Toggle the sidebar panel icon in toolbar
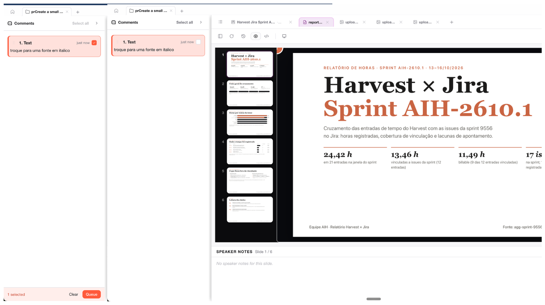The height and width of the screenshot is (305, 545). (220, 36)
